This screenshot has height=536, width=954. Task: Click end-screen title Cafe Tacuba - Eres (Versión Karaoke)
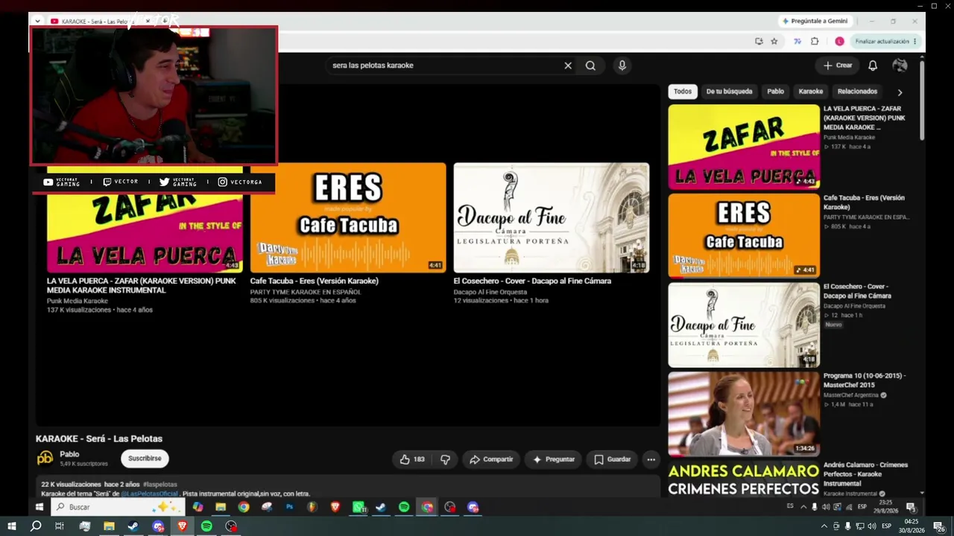pos(315,281)
